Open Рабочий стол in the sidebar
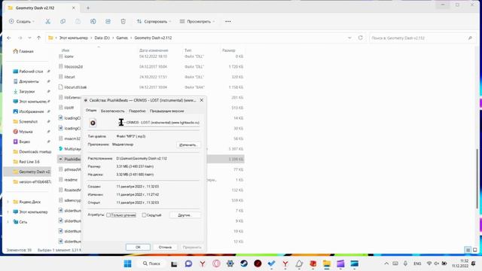Screen dimensions: 482x271 coord(31,72)
